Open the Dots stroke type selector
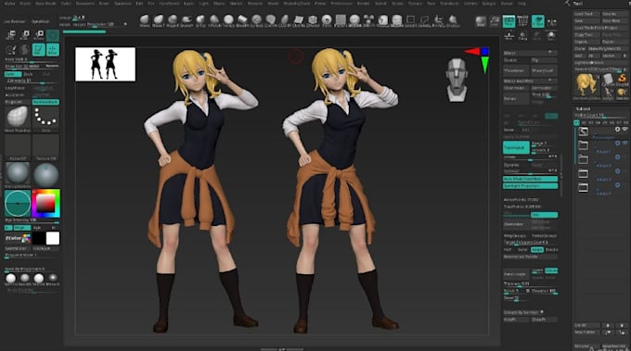Image resolution: width=631 pixels, height=351 pixels. (x=45, y=118)
